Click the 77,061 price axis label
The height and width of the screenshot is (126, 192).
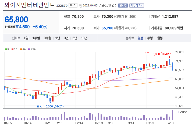(x=180, y=52)
